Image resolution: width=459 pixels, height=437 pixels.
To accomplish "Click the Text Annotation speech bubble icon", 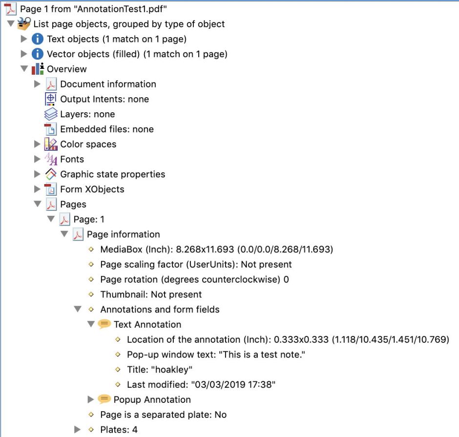I will click(104, 324).
